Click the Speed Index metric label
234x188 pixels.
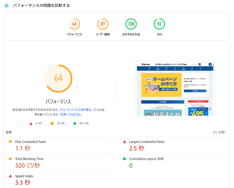pos(24,176)
